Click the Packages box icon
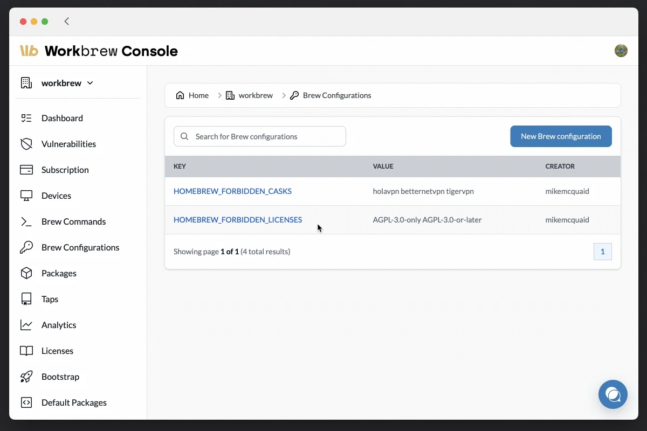Viewport: 647px width, 431px height. coord(26,273)
